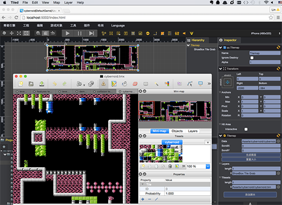The image size is (282, 205).
Task: Step to next frame in preview
Action: coord(91,33)
